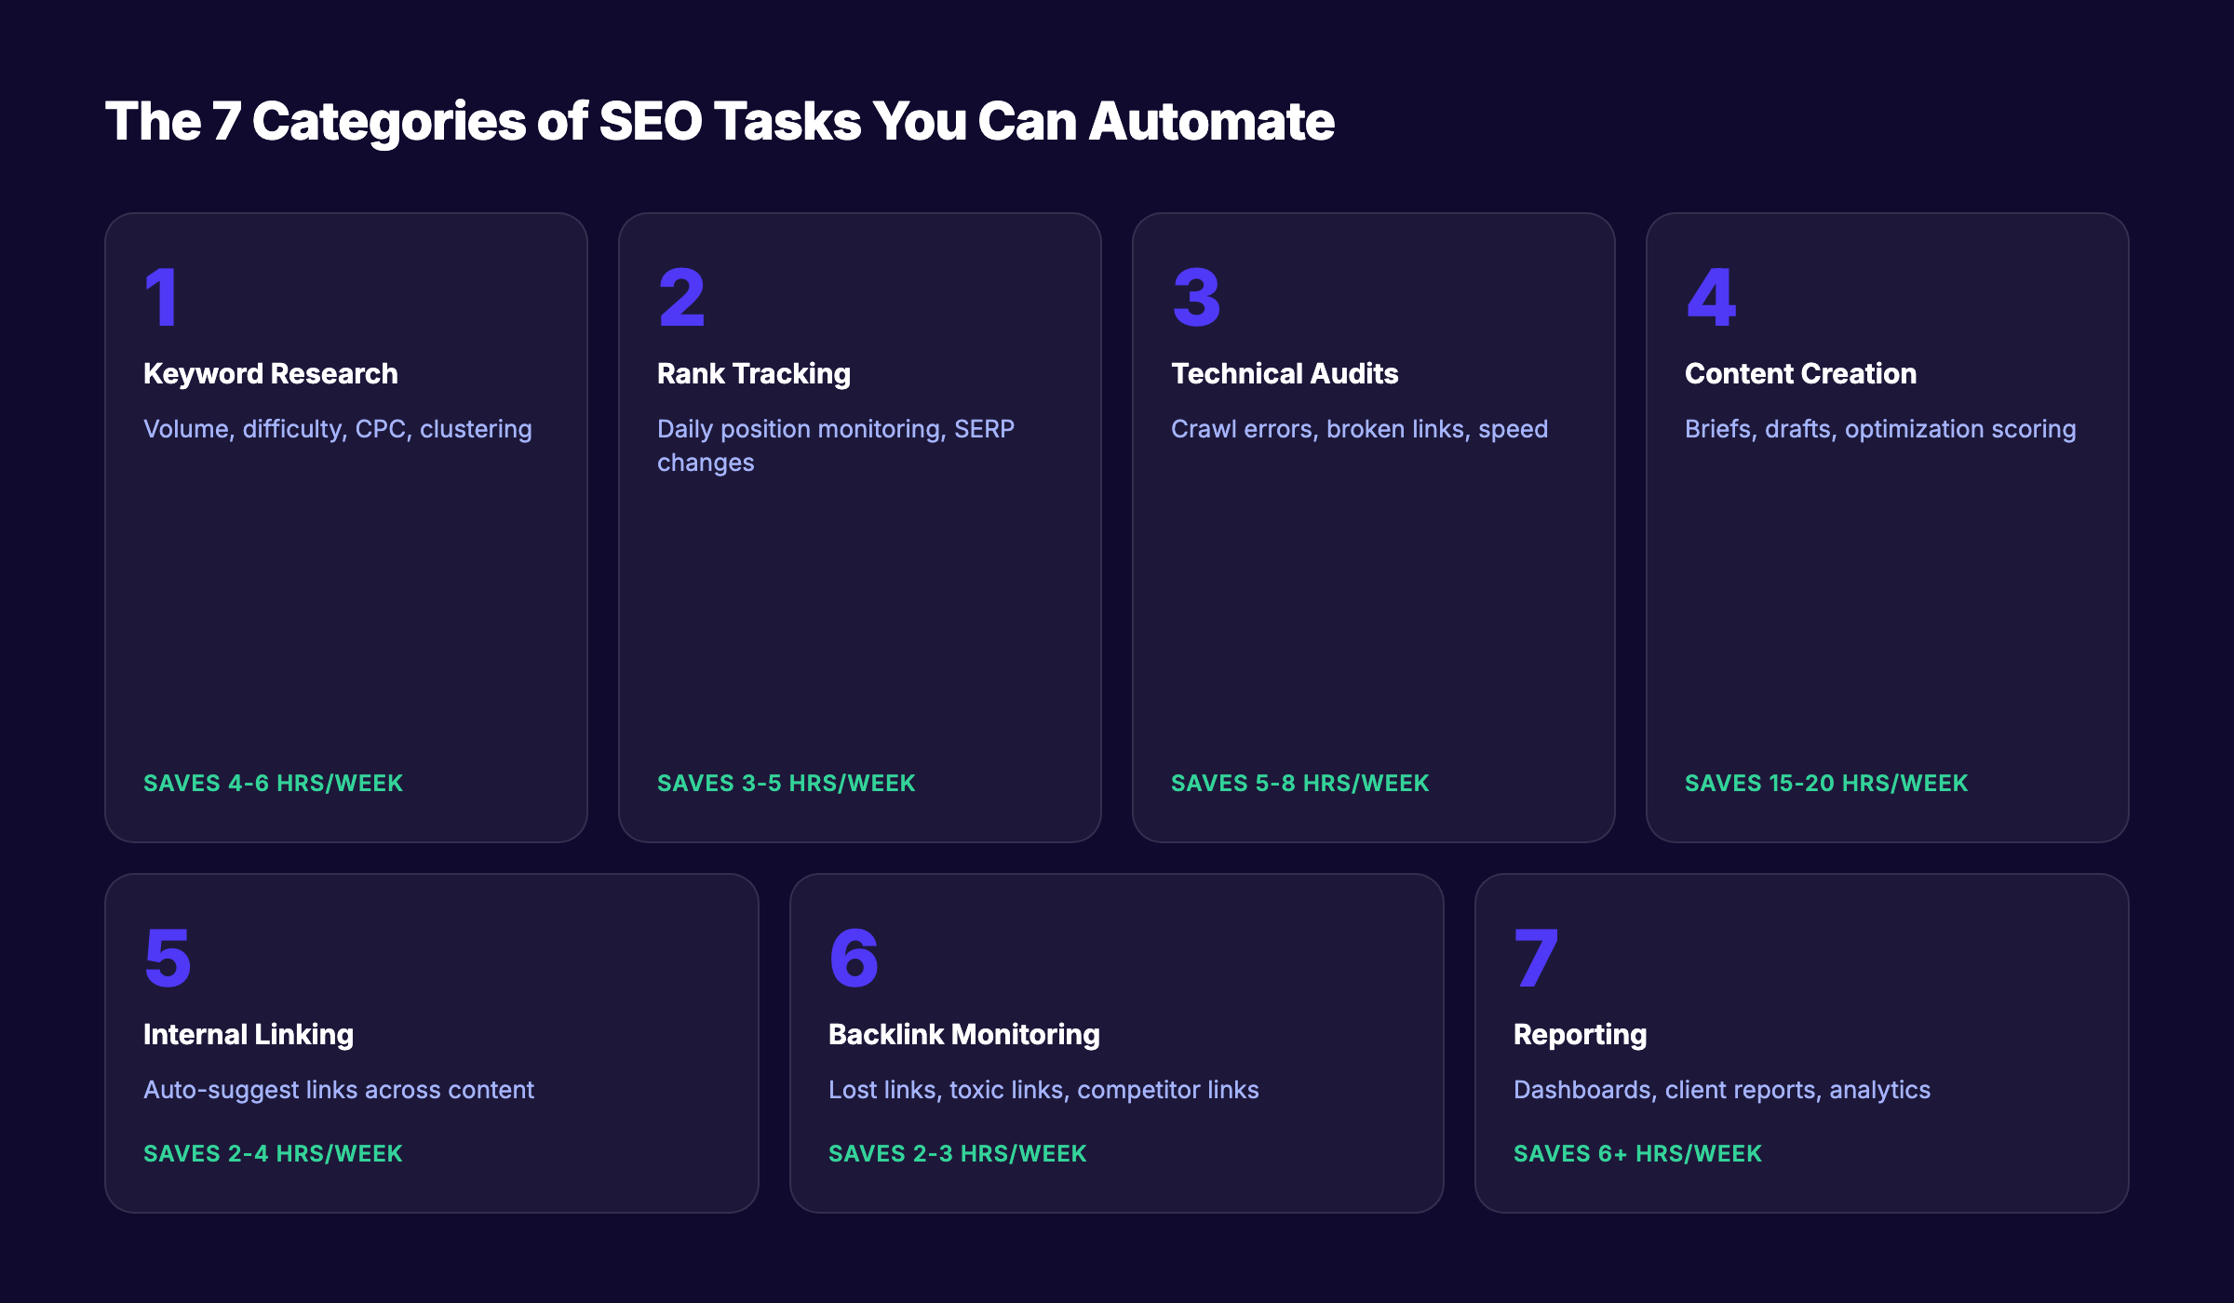The image size is (2234, 1303).
Task: Click the Crawl errors, broken links, speed text
Action: click(x=1359, y=428)
